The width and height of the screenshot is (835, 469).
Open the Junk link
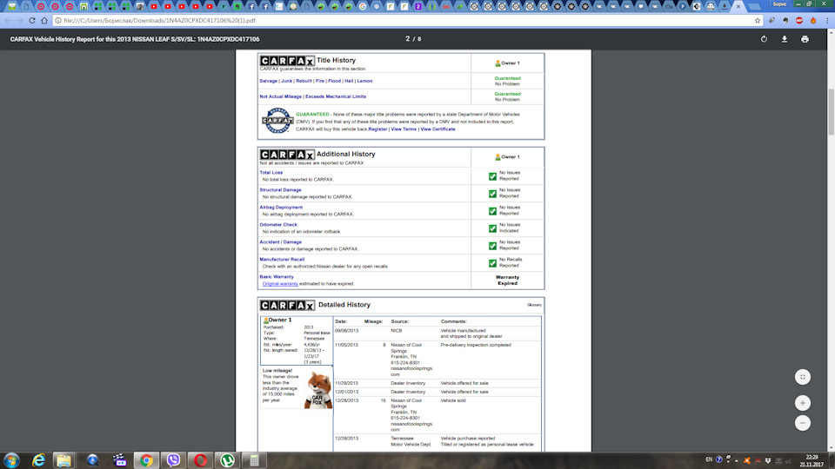286,81
